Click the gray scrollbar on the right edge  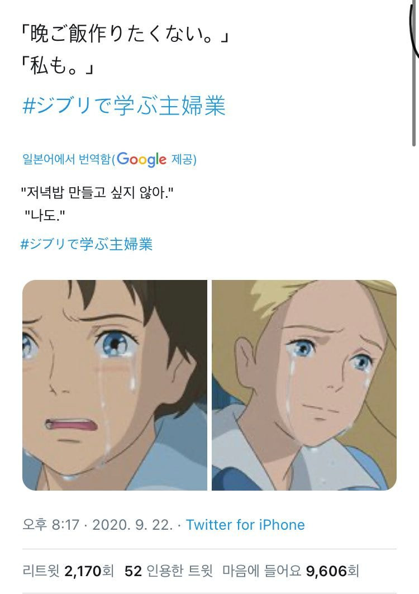[x=414, y=76]
